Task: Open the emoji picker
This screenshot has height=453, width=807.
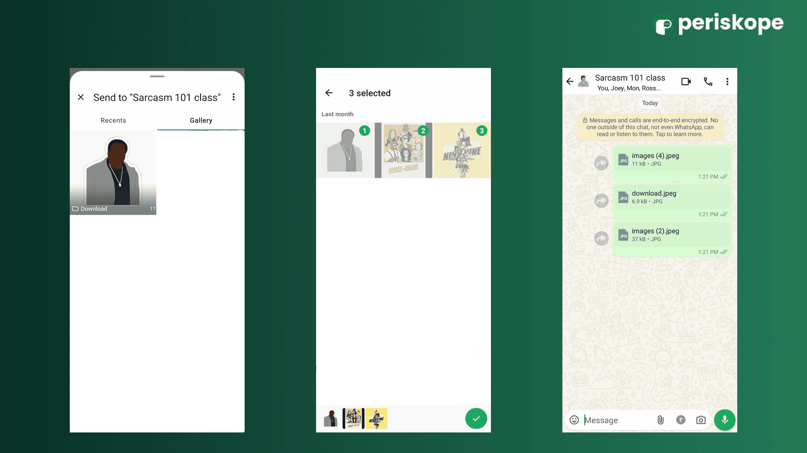Action: point(574,420)
